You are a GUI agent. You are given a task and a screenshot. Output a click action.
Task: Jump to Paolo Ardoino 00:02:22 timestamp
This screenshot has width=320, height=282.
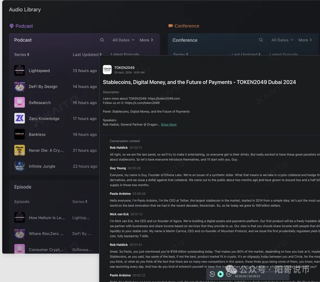pyautogui.click(x=139, y=275)
